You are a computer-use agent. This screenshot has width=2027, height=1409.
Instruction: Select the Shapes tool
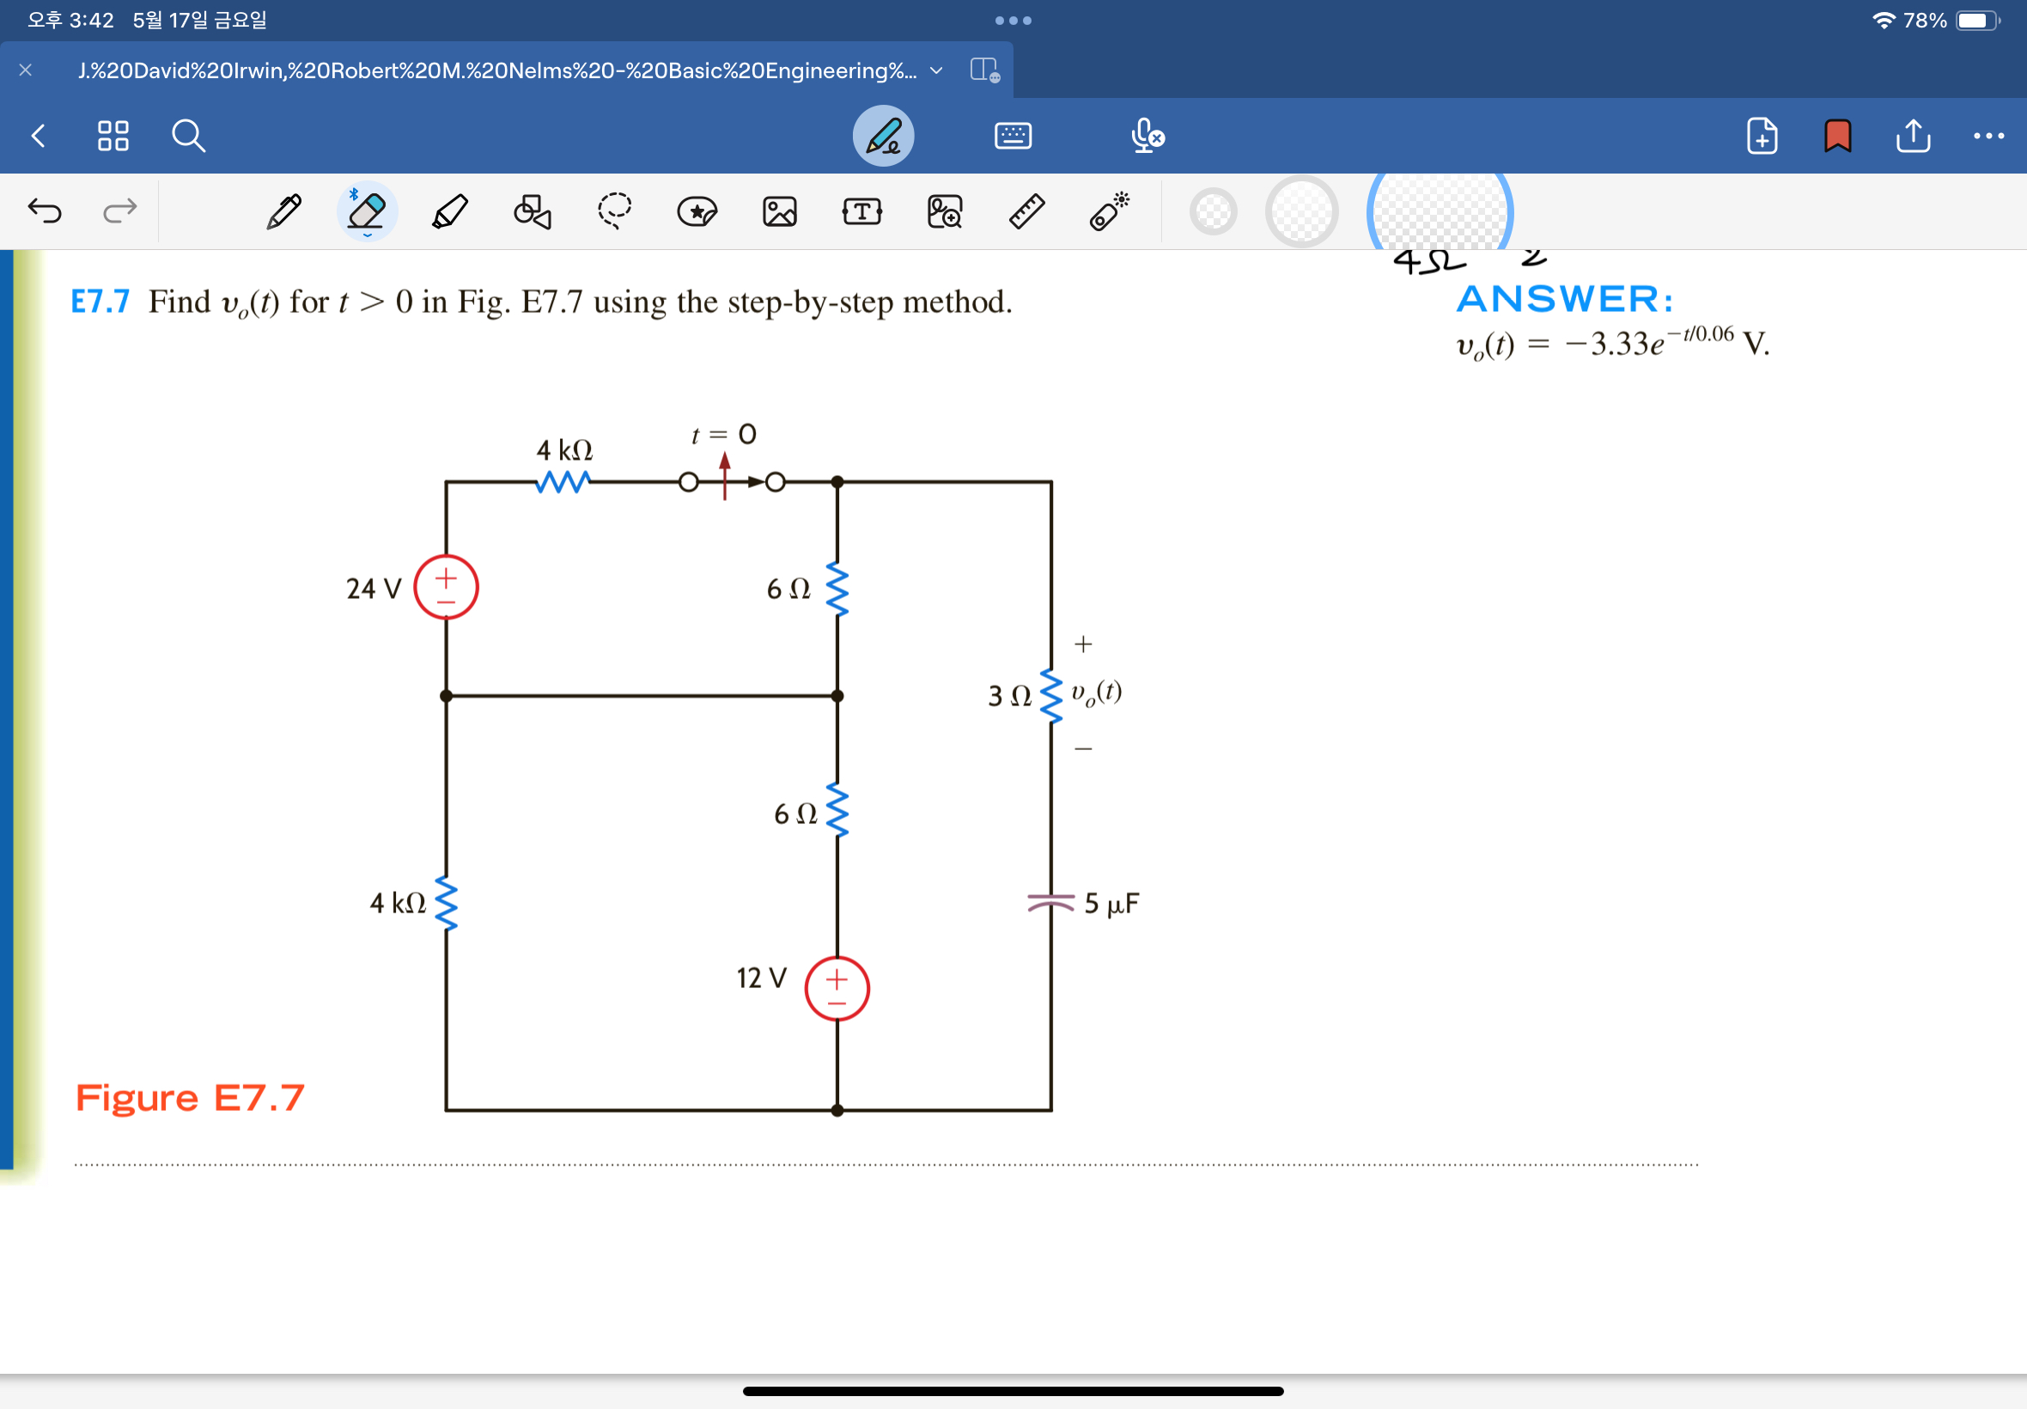click(533, 212)
